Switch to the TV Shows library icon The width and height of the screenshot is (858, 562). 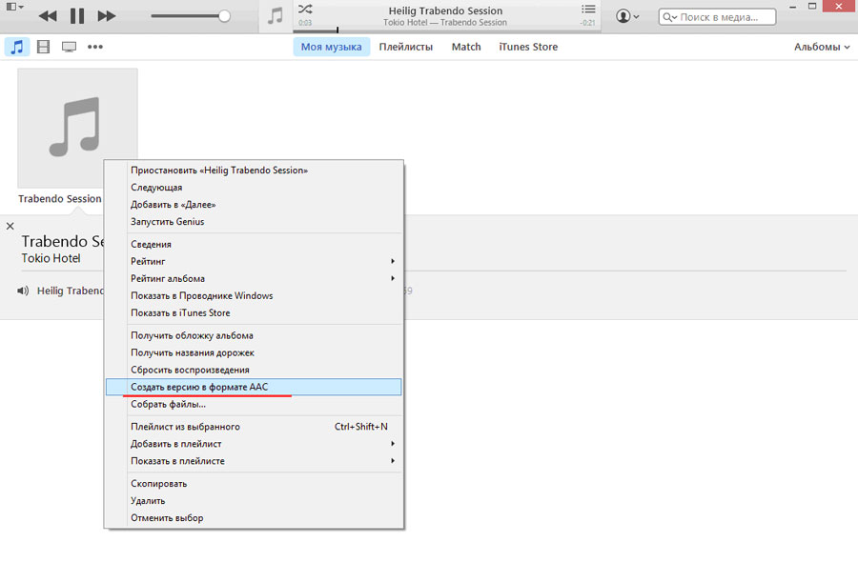coord(69,47)
